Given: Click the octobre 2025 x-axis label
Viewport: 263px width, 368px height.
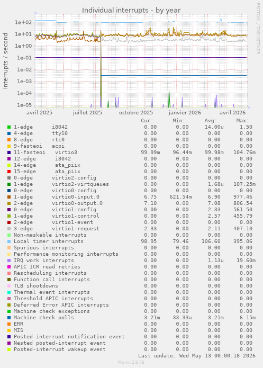Looking at the screenshot, I should coord(136,113).
